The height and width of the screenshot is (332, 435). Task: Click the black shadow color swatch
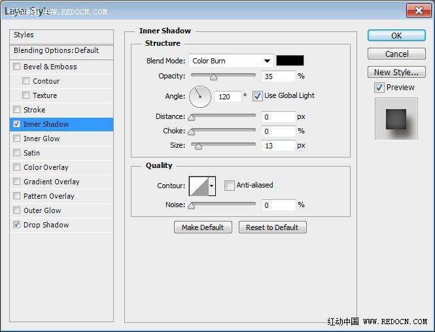coord(290,61)
